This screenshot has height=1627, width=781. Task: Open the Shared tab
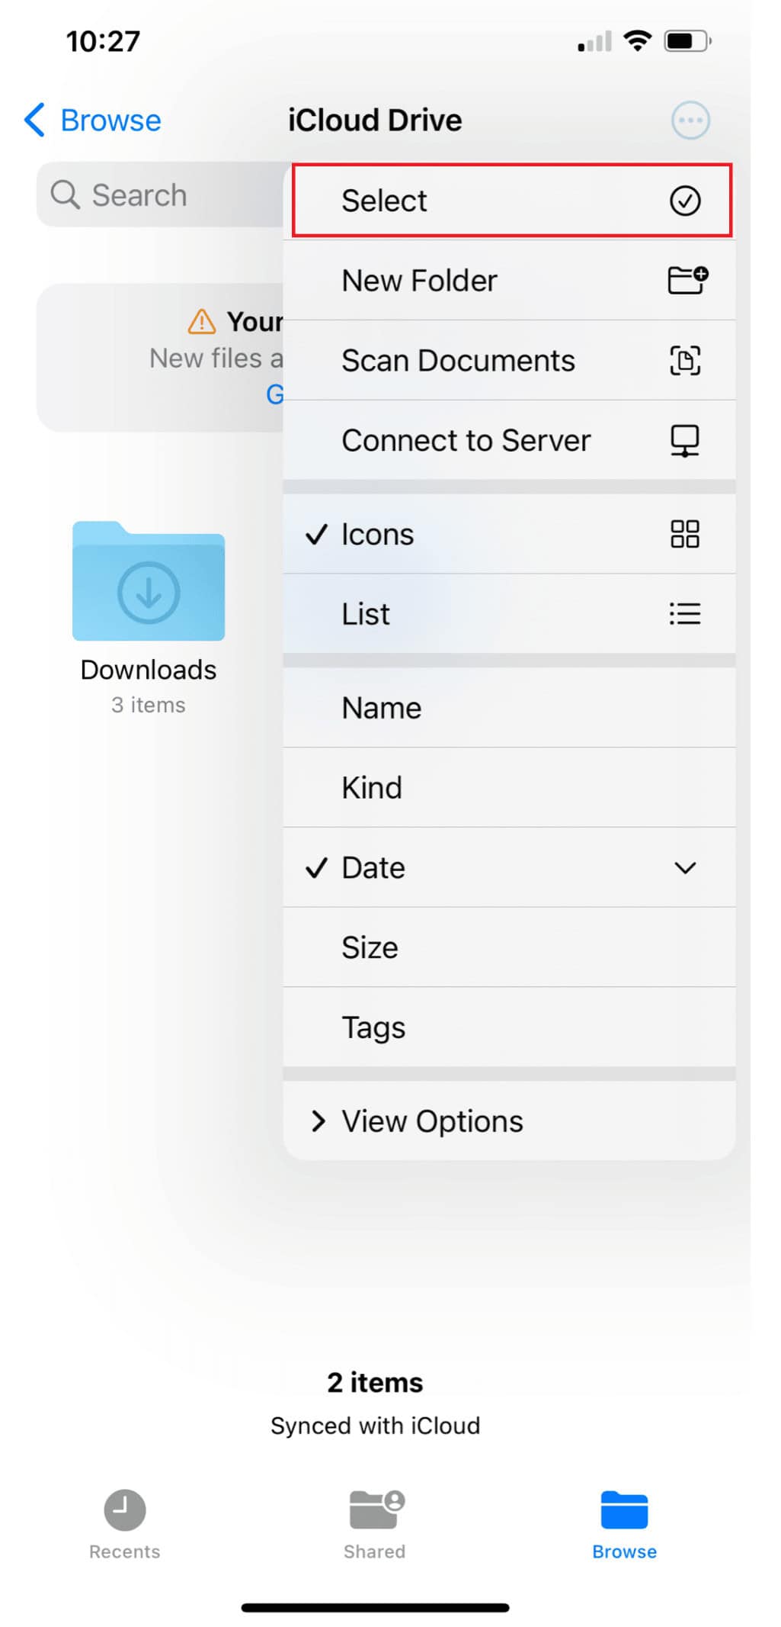pos(375,1525)
